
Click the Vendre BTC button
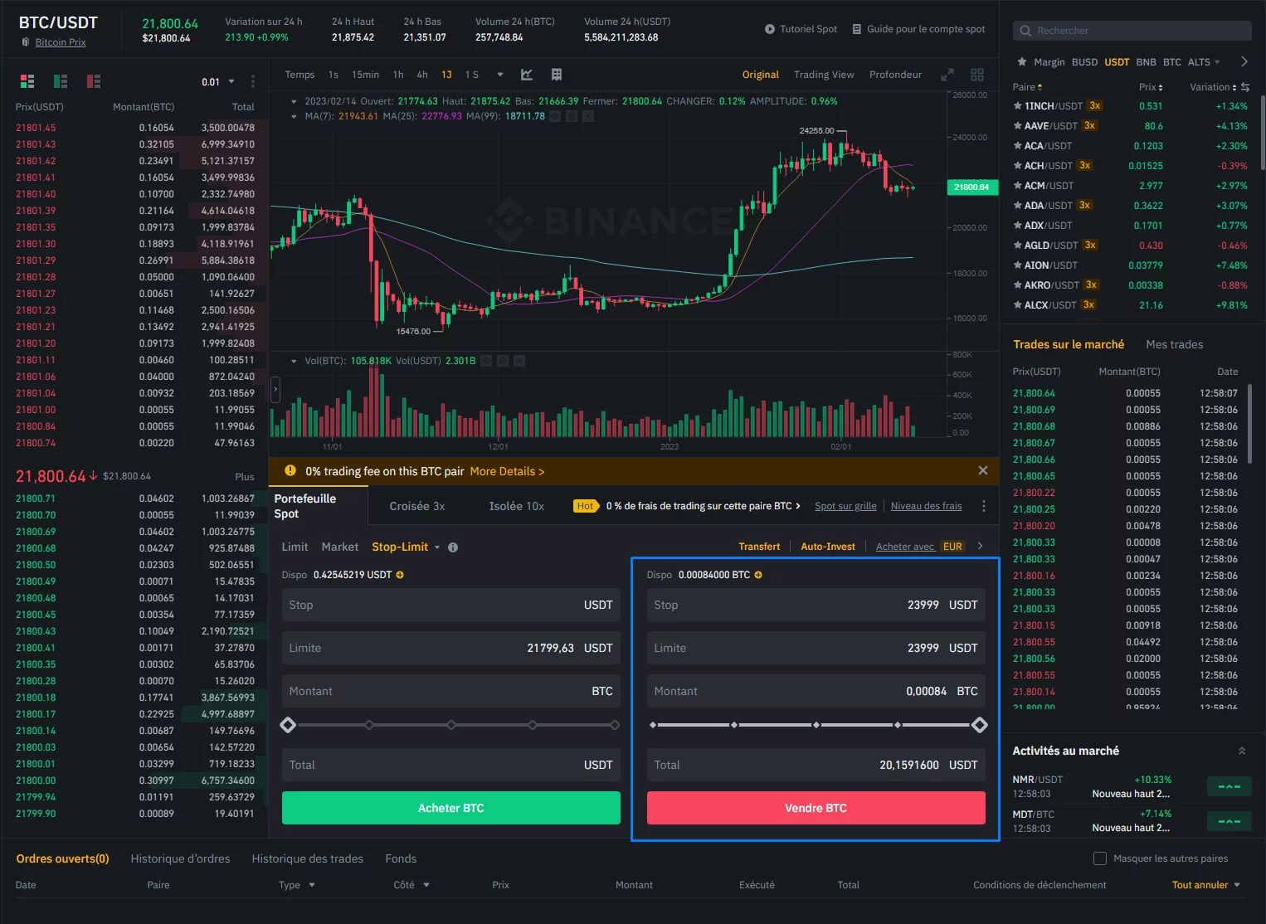(x=816, y=808)
